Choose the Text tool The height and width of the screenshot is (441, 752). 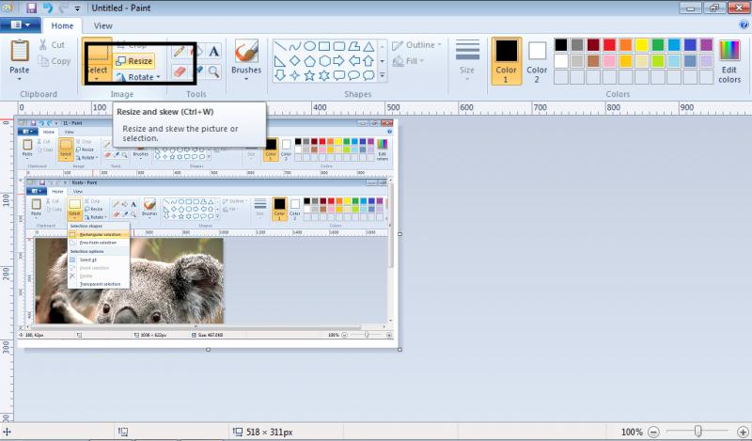pos(214,51)
